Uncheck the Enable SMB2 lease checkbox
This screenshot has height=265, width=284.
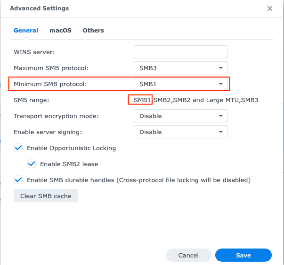click(x=32, y=164)
